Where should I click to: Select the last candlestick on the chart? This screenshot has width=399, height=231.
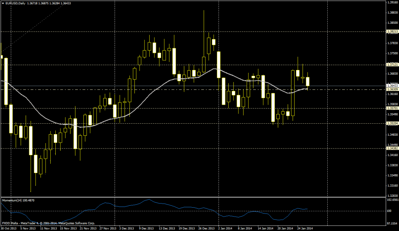308,82
